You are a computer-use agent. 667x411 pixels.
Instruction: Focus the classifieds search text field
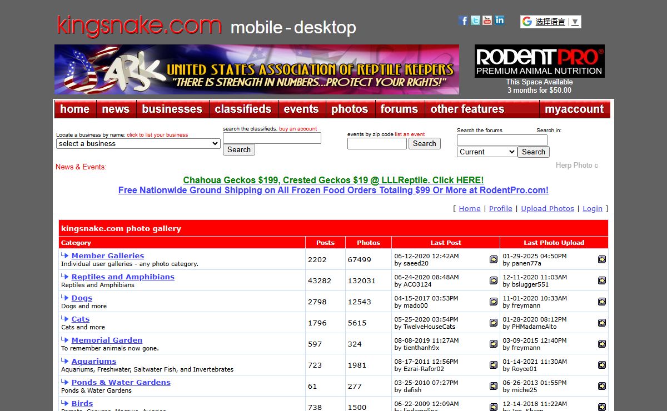(272, 138)
